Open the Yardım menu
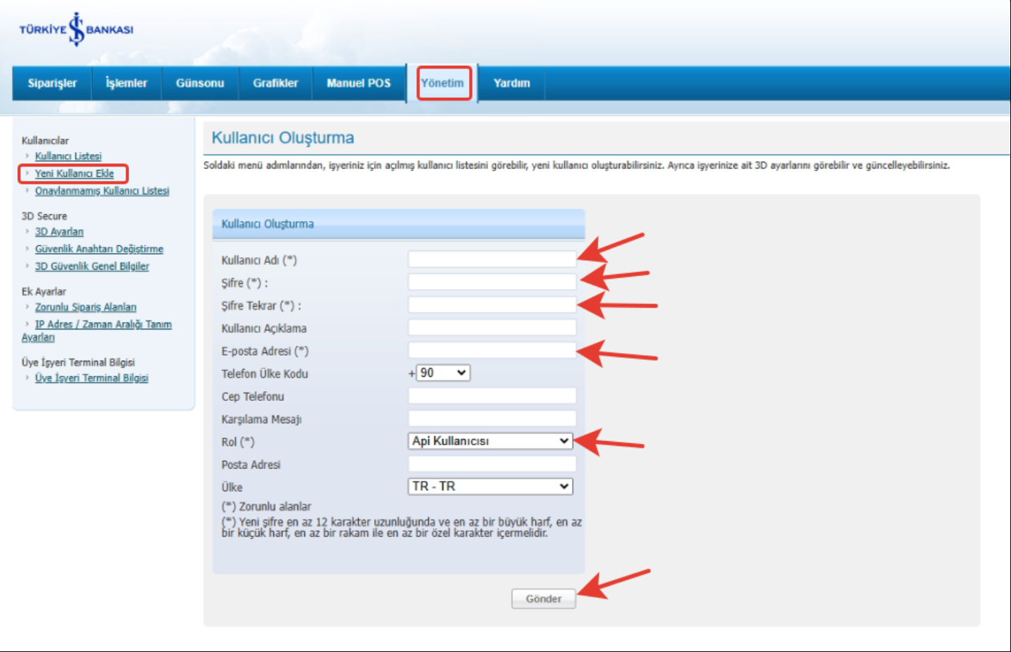Image resolution: width=1011 pixels, height=652 pixels. click(511, 83)
